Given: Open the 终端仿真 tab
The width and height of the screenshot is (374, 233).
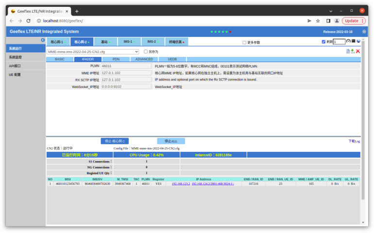Looking at the screenshot, I should 176,42.
